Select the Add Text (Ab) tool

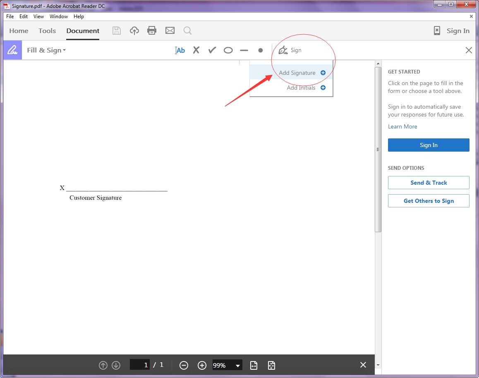[x=180, y=50]
